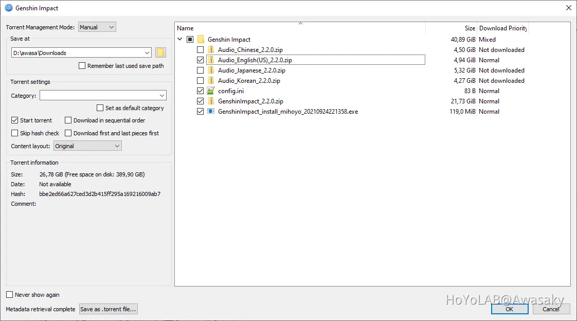Click Mixed priority of Genshin Impact folder

pyautogui.click(x=487, y=40)
